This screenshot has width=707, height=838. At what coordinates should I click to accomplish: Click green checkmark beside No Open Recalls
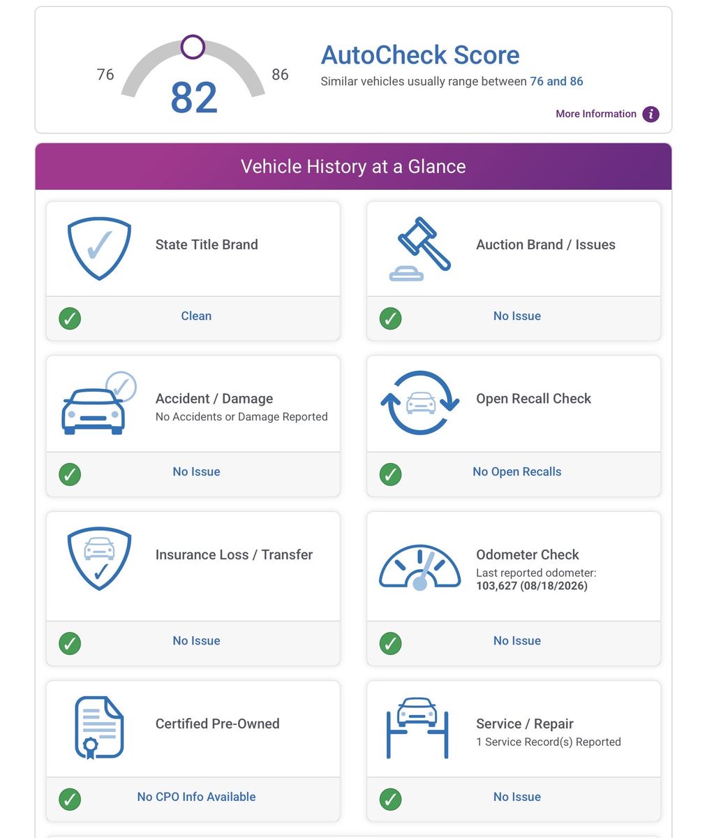click(391, 474)
